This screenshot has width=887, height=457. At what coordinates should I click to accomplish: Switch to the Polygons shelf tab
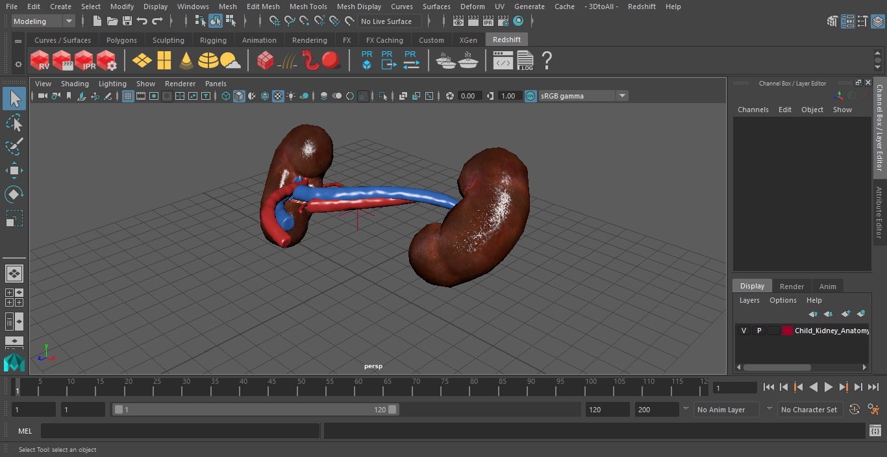(121, 40)
